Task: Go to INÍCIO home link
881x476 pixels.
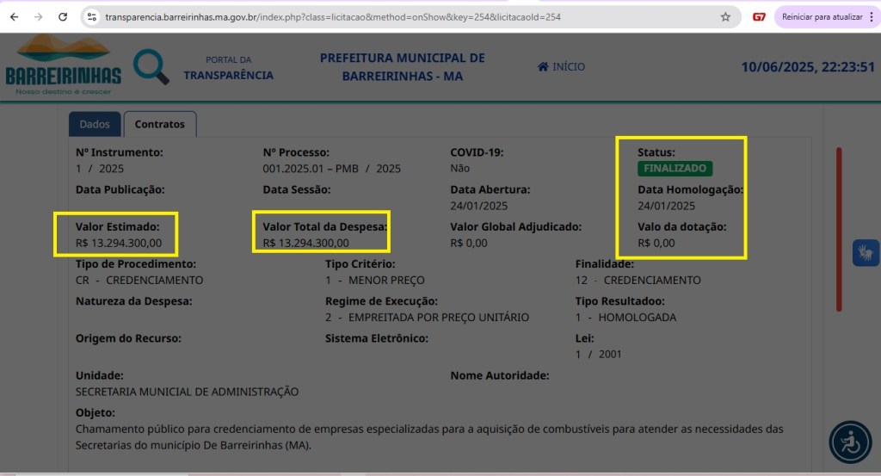Action: tap(561, 67)
